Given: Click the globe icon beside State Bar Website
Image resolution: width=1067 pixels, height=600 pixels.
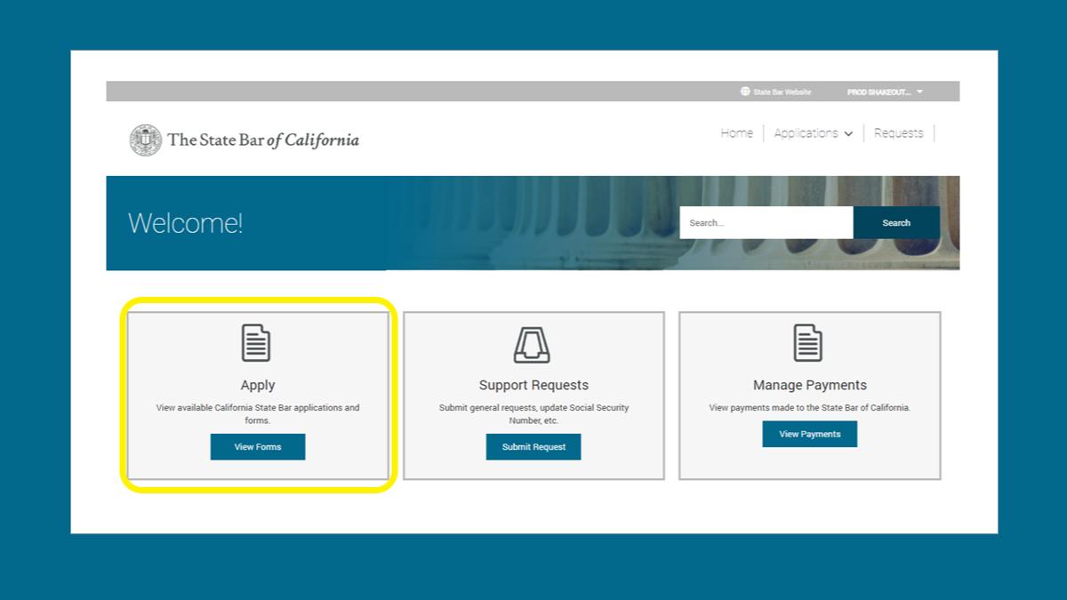Looking at the screenshot, I should [745, 92].
